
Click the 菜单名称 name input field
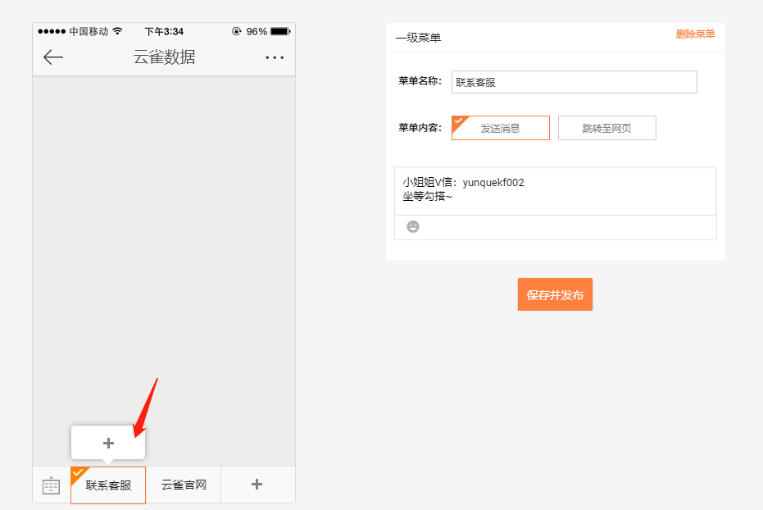(x=574, y=82)
